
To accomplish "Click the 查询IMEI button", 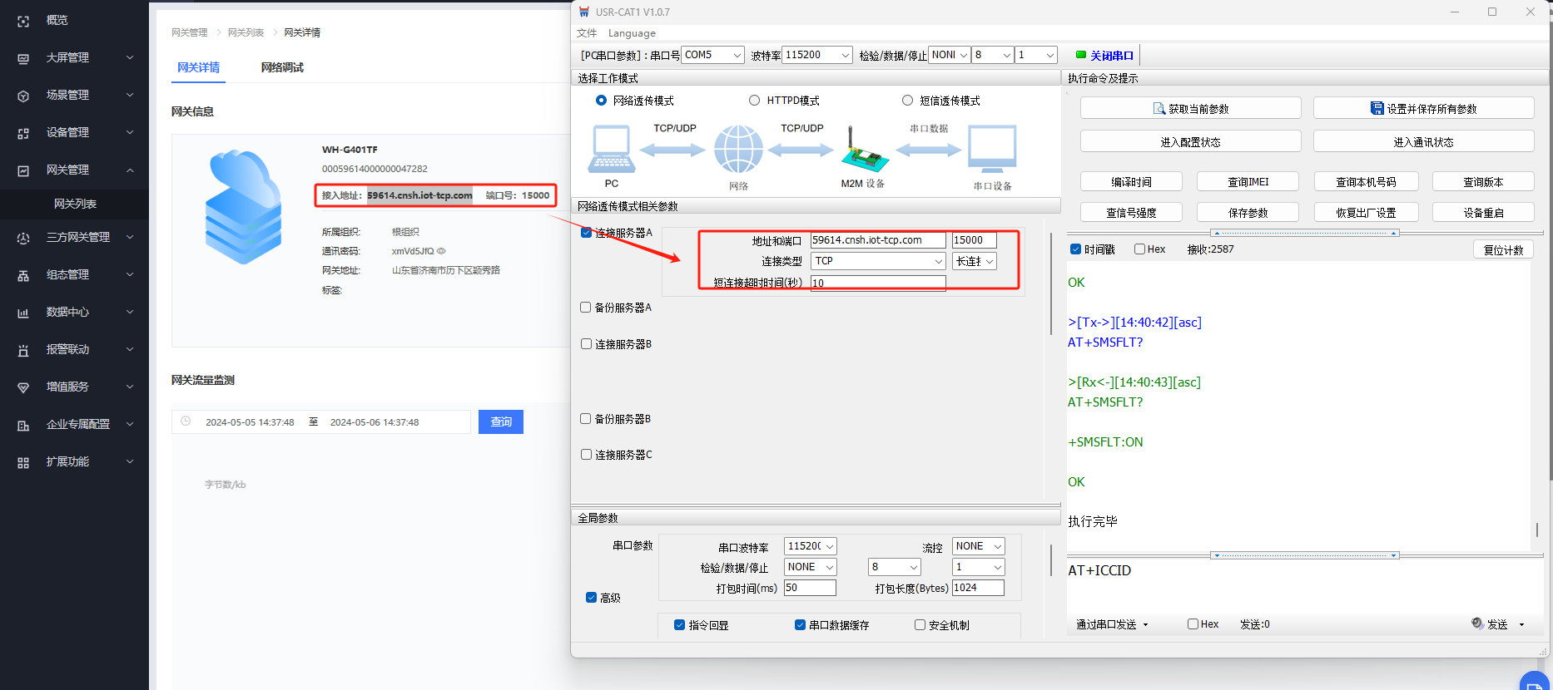I will pos(1248,182).
